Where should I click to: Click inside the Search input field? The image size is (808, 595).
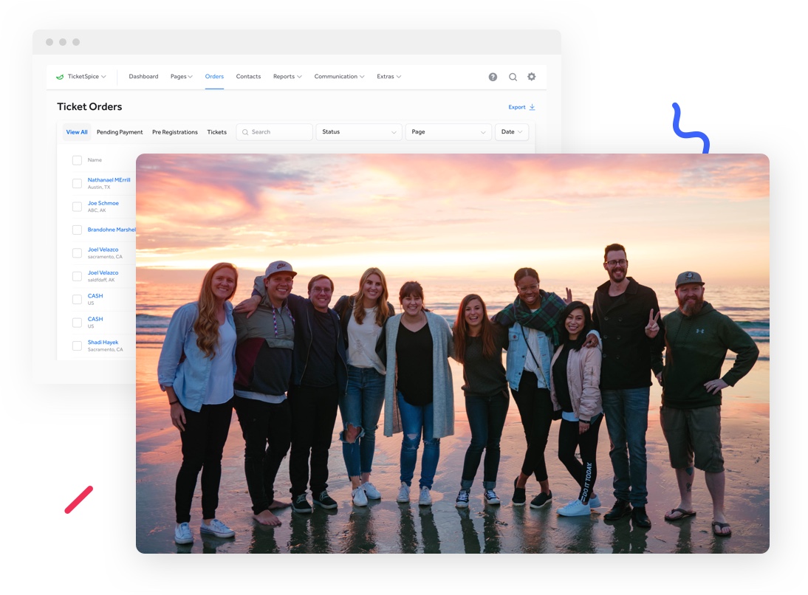click(x=277, y=131)
